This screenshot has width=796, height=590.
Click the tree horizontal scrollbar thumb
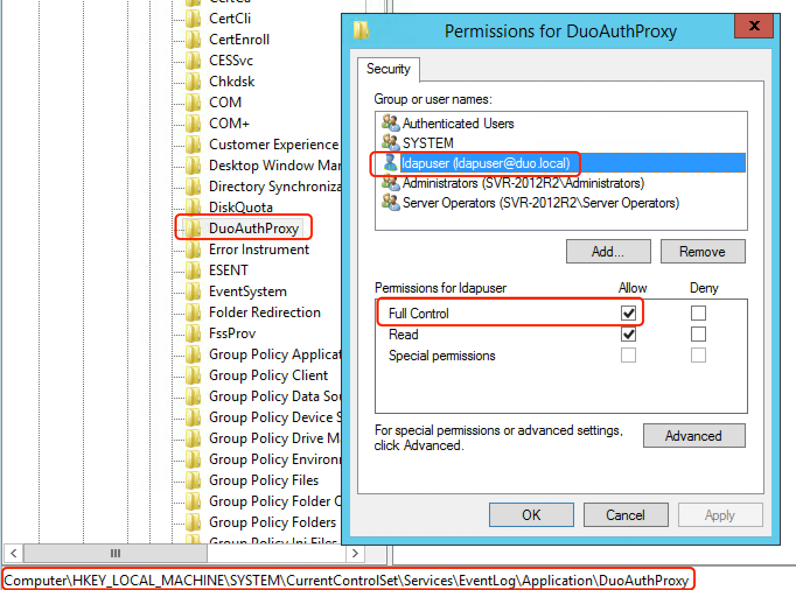116,553
